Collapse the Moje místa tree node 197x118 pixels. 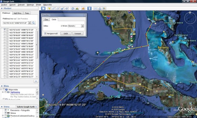click(x=1, y=89)
